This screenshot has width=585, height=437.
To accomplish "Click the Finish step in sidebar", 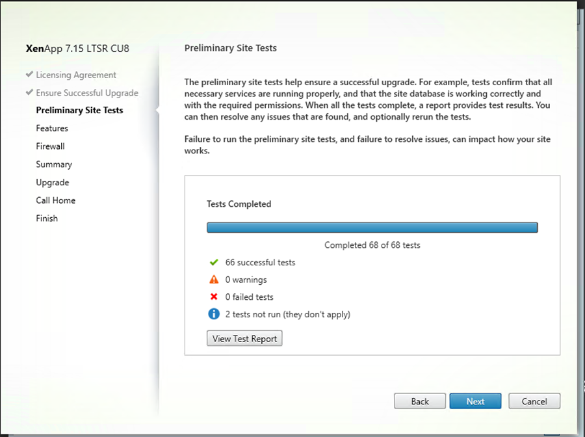I will coord(47,218).
